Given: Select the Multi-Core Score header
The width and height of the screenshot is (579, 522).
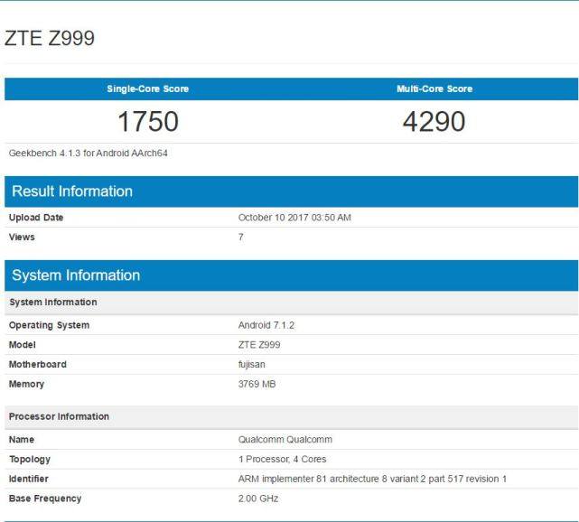Looking at the screenshot, I should coord(434,89).
